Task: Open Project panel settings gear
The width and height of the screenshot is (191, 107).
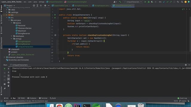Action: (x=45, y=6)
